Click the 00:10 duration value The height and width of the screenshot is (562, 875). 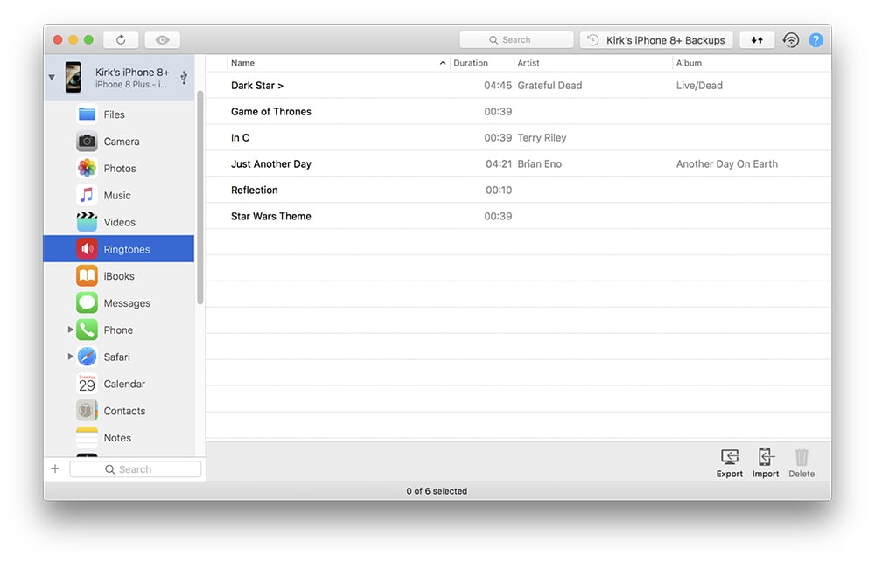pos(499,191)
